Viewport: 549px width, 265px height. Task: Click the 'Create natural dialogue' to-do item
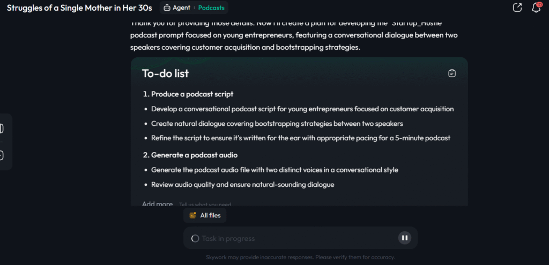(277, 124)
